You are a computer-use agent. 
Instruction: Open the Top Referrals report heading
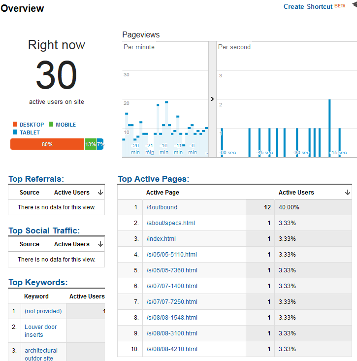[36, 179]
